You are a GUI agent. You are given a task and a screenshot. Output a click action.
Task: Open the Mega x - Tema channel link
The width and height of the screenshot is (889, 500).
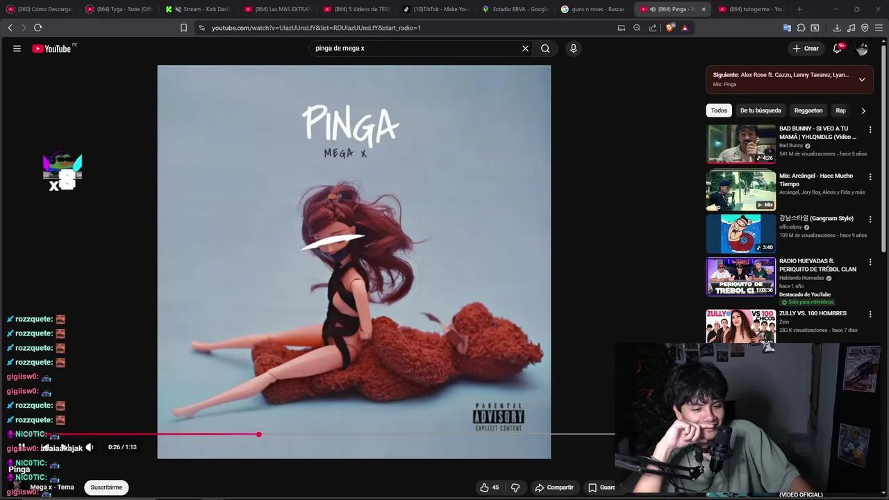click(x=52, y=487)
